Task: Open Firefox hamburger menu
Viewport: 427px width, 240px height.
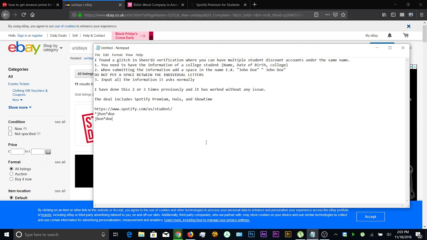Action: (422, 15)
